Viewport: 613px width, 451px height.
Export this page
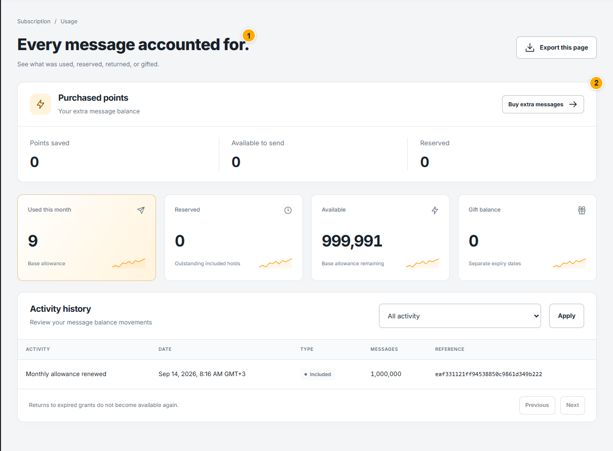tap(556, 48)
